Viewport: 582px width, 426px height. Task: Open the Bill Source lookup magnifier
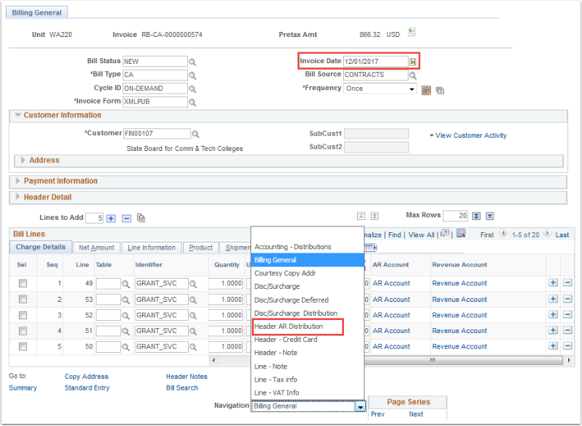point(413,75)
